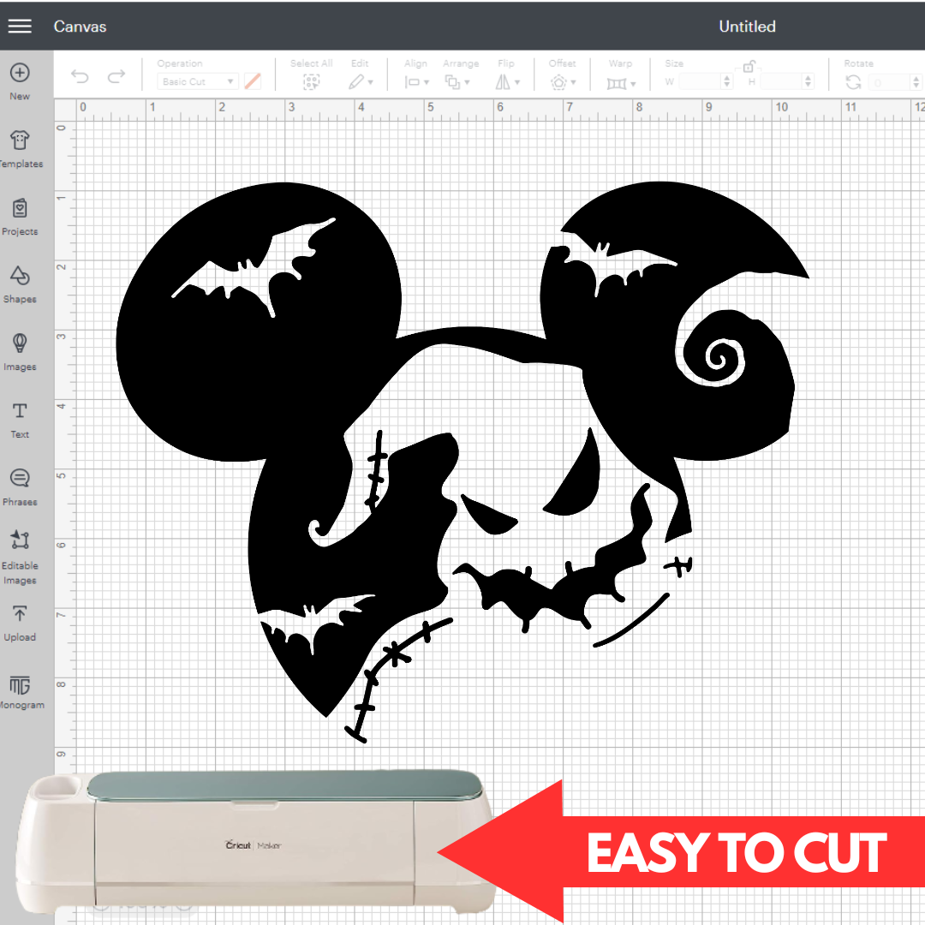Viewport: 925px width, 925px height.
Task: Click the Edit pencil icon
Action: coord(355,82)
